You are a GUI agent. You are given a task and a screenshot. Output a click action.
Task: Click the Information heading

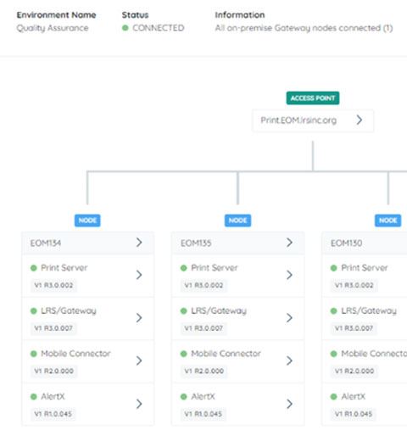pos(240,14)
